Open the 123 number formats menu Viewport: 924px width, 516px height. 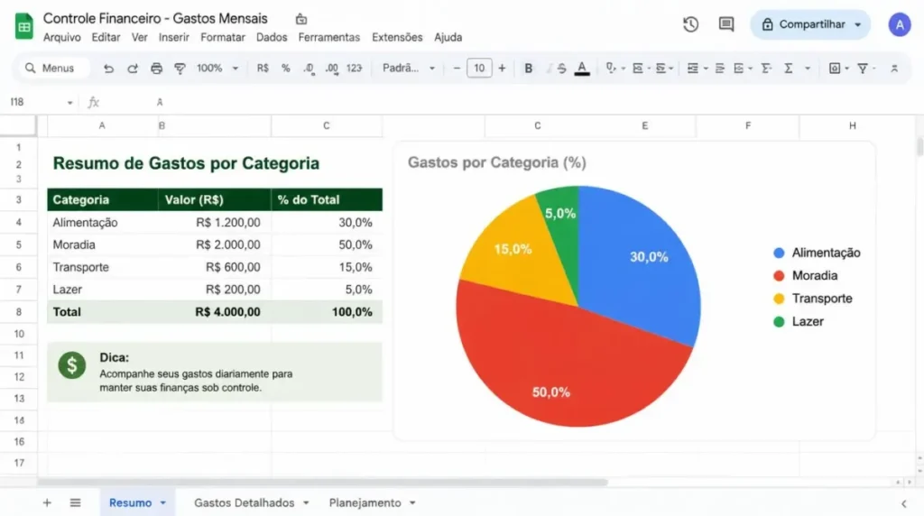[354, 69]
